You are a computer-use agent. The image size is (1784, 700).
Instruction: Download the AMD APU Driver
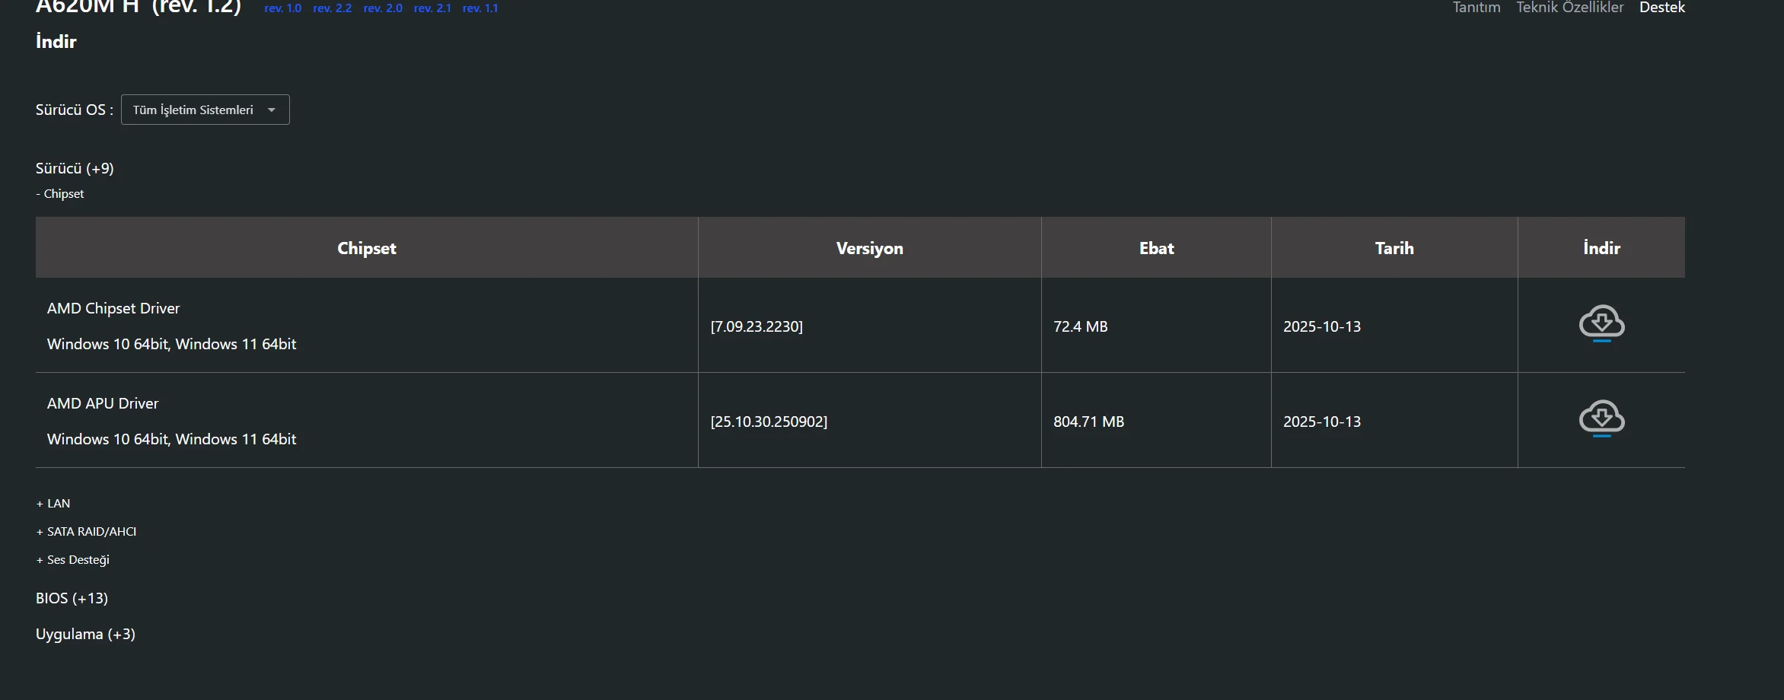tap(1601, 419)
